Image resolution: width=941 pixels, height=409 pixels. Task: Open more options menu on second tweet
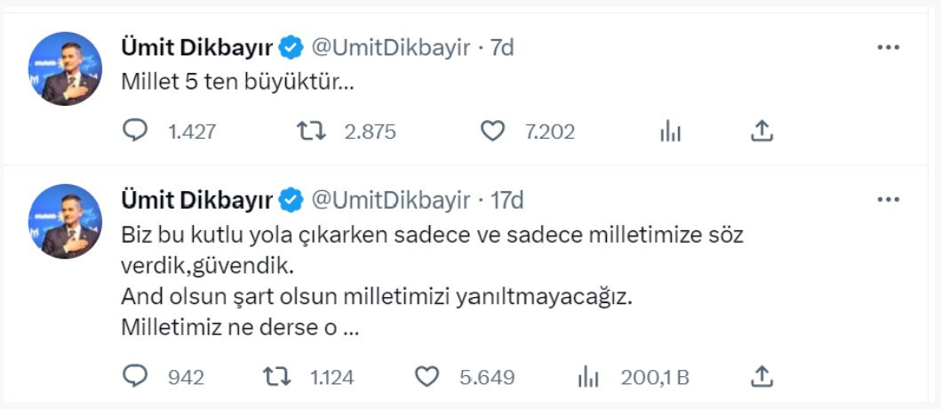click(889, 201)
